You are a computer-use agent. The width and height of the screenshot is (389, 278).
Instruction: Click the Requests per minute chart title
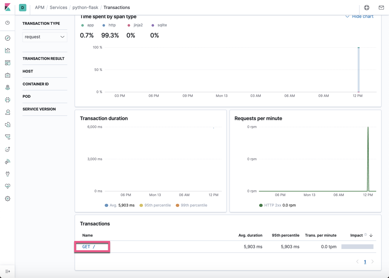tap(258, 118)
